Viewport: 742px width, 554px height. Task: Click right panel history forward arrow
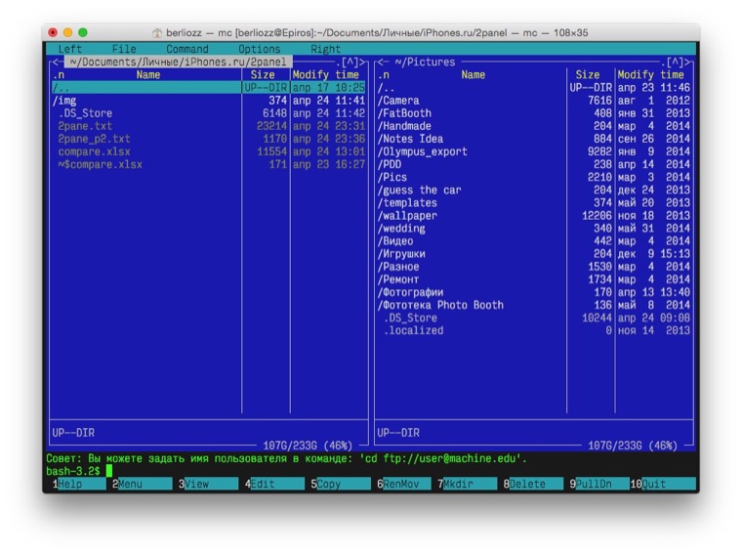[x=687, y=62]
